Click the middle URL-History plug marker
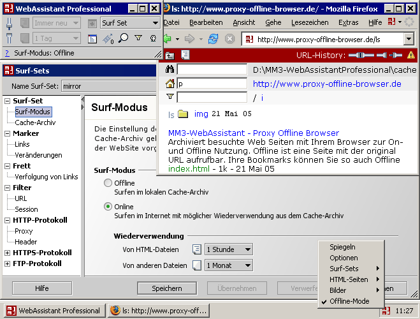The image size is (420, 319). click(382, 56)
